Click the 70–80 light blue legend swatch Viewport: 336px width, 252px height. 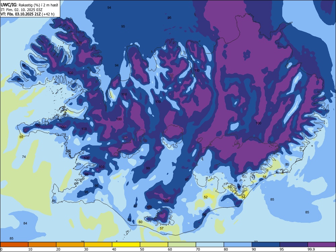pyautogui.click(x=210, y=245)
